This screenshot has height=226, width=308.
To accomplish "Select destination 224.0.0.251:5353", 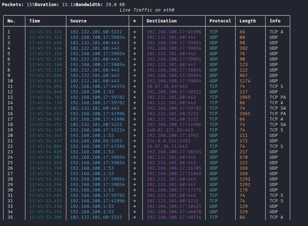I will (x=168, y=141).
